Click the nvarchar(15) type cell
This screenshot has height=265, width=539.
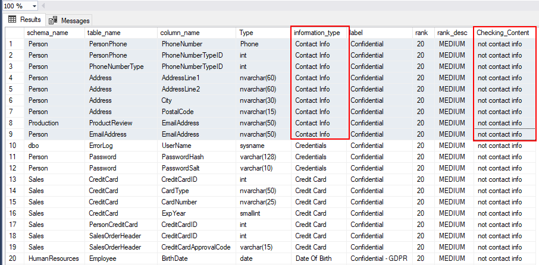[264, 112]
